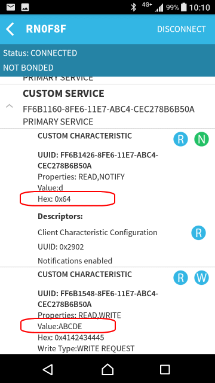Screen dimensions: 215x383
Task: Tap the Bluetooth status icon
Action: [x=133, y=7]
